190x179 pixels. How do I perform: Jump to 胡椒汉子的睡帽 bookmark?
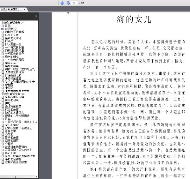click(x=15, y=32)
